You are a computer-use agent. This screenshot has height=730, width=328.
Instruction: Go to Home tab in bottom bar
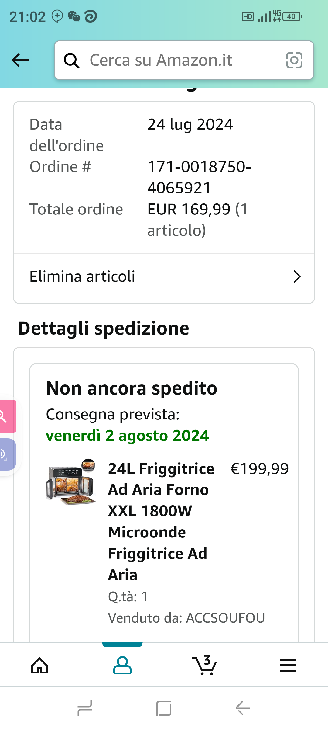[40, 666]
